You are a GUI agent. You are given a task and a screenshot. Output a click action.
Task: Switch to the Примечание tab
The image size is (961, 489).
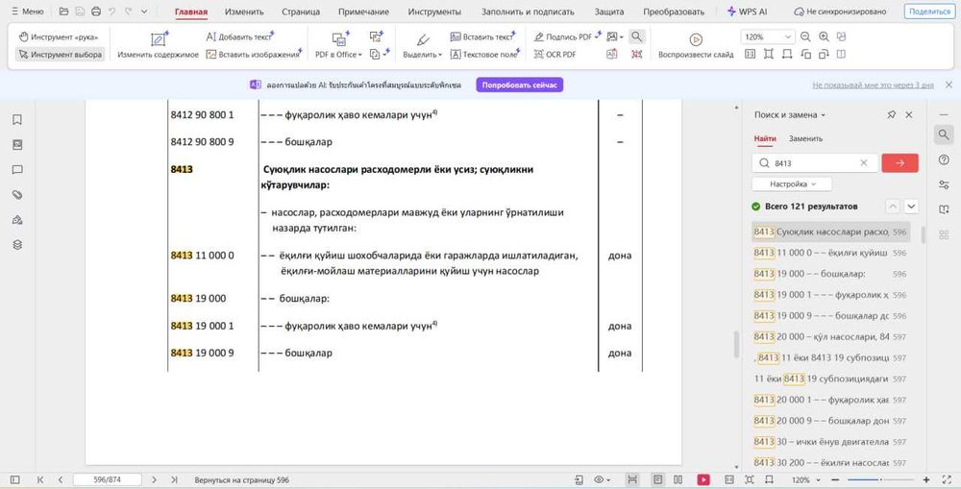(363, 12)
